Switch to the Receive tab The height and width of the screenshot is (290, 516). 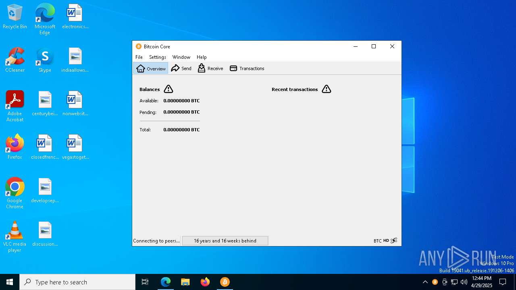[x=210, y=68]
